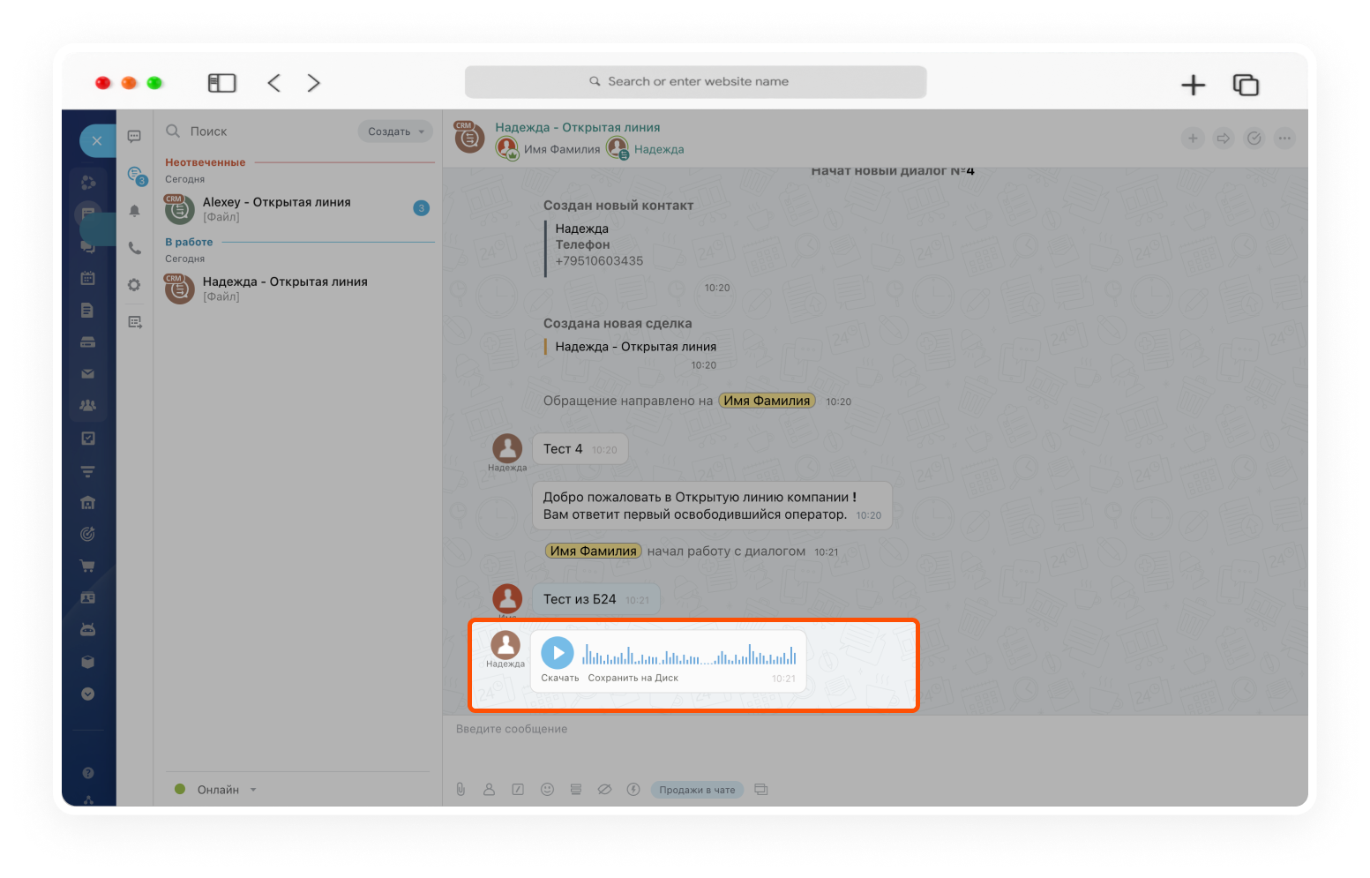Click the forward dialog arrow icon

[x=1223, y=138]
